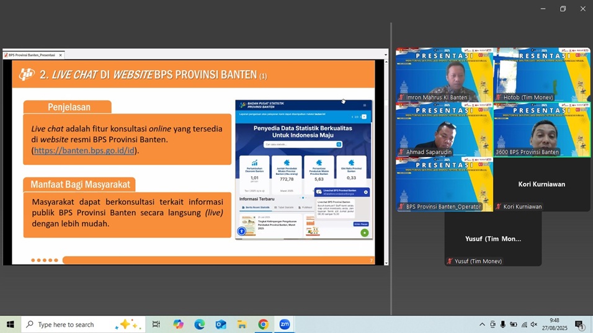593x333 pixels.
Task: Click the 'Penjelasan' heading on slide
Action: coord(69,107)
